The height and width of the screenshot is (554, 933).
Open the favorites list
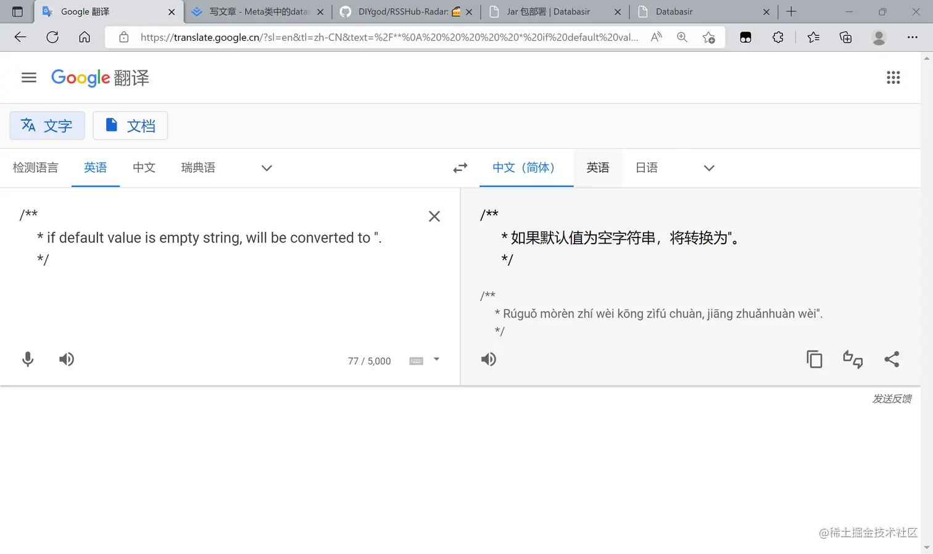pos(813,37)
